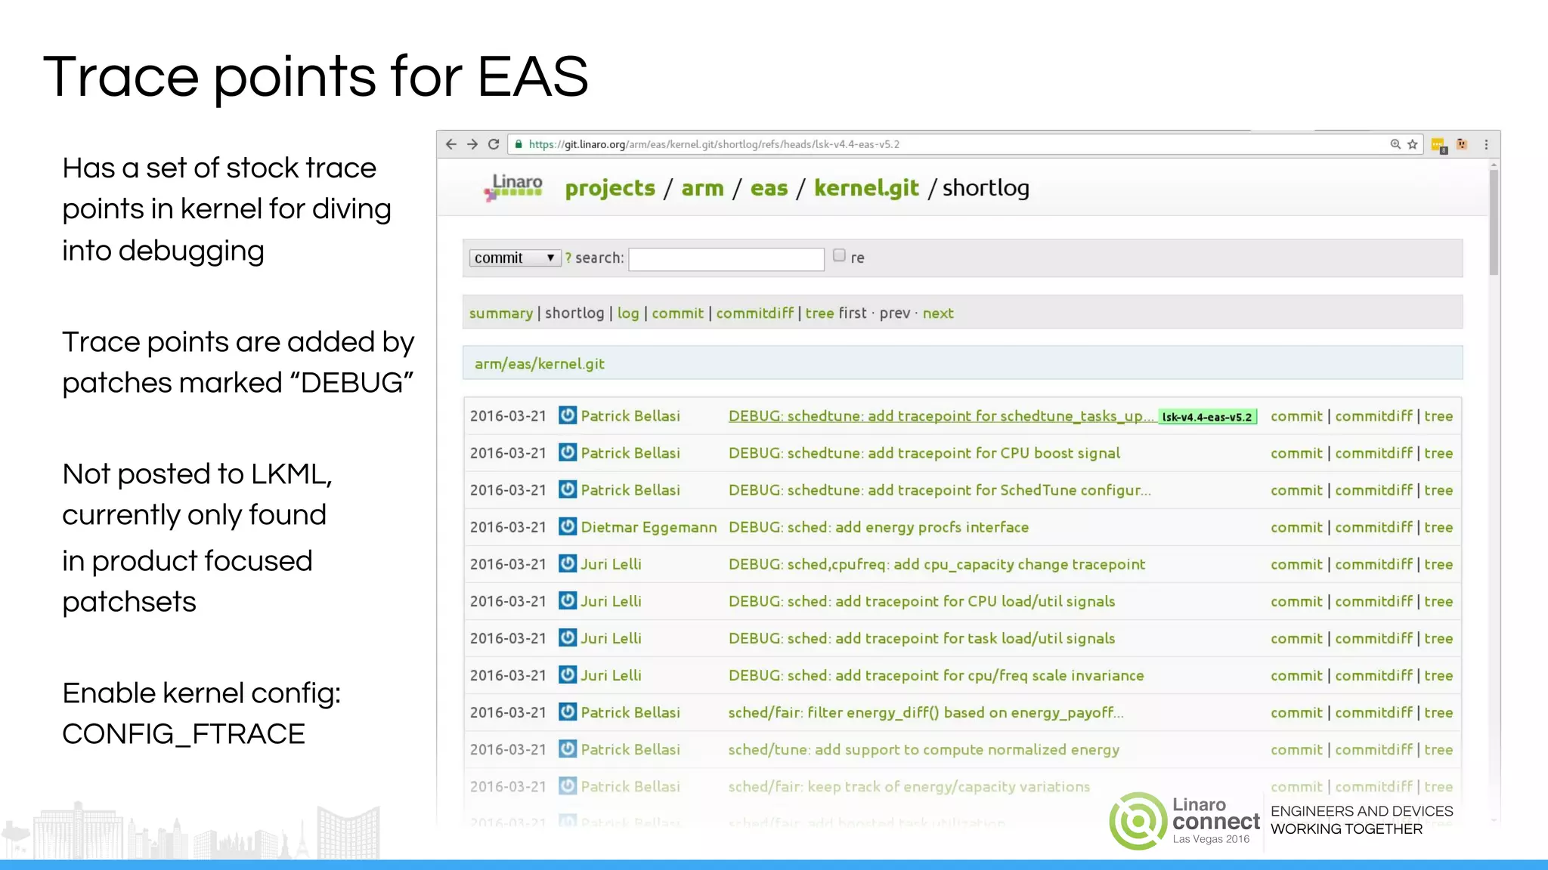The image size is (1548, 870).
Task: Open commit 'sched/tune: add support to compute normalized energy'
Action: click(924, 749)
